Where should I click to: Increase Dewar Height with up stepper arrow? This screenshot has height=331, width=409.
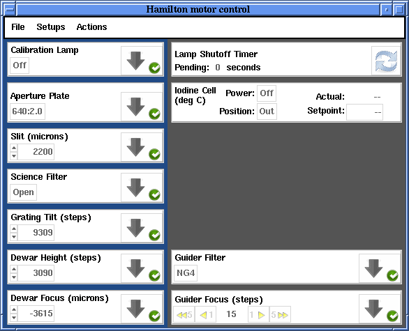[14, 269]
